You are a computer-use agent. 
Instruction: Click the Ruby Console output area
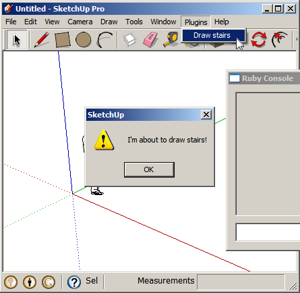268,154
